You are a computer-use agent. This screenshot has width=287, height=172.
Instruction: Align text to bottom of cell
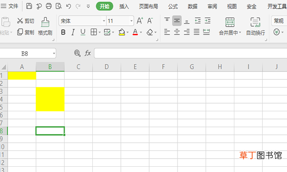point(187,22)
